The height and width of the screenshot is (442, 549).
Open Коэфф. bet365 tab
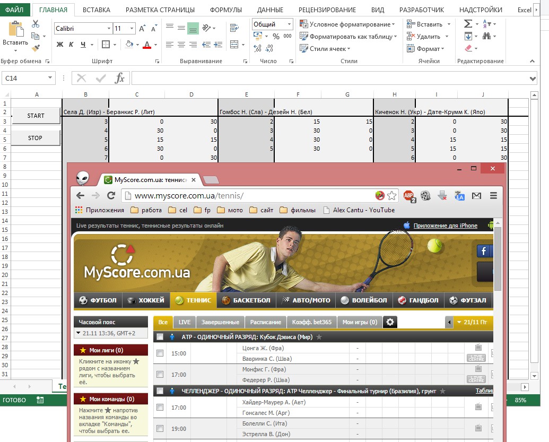(311, 322)
